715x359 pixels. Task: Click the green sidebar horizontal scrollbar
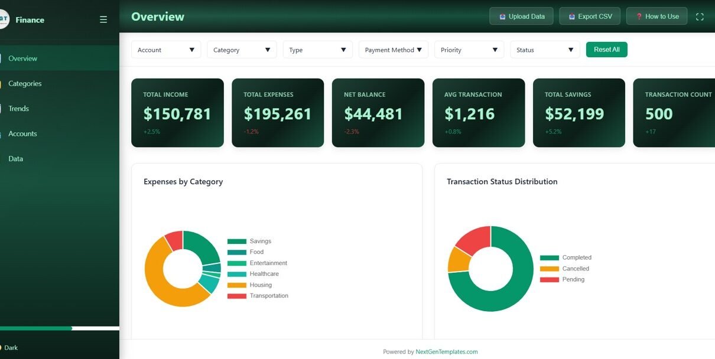click(x=35, y=328)
